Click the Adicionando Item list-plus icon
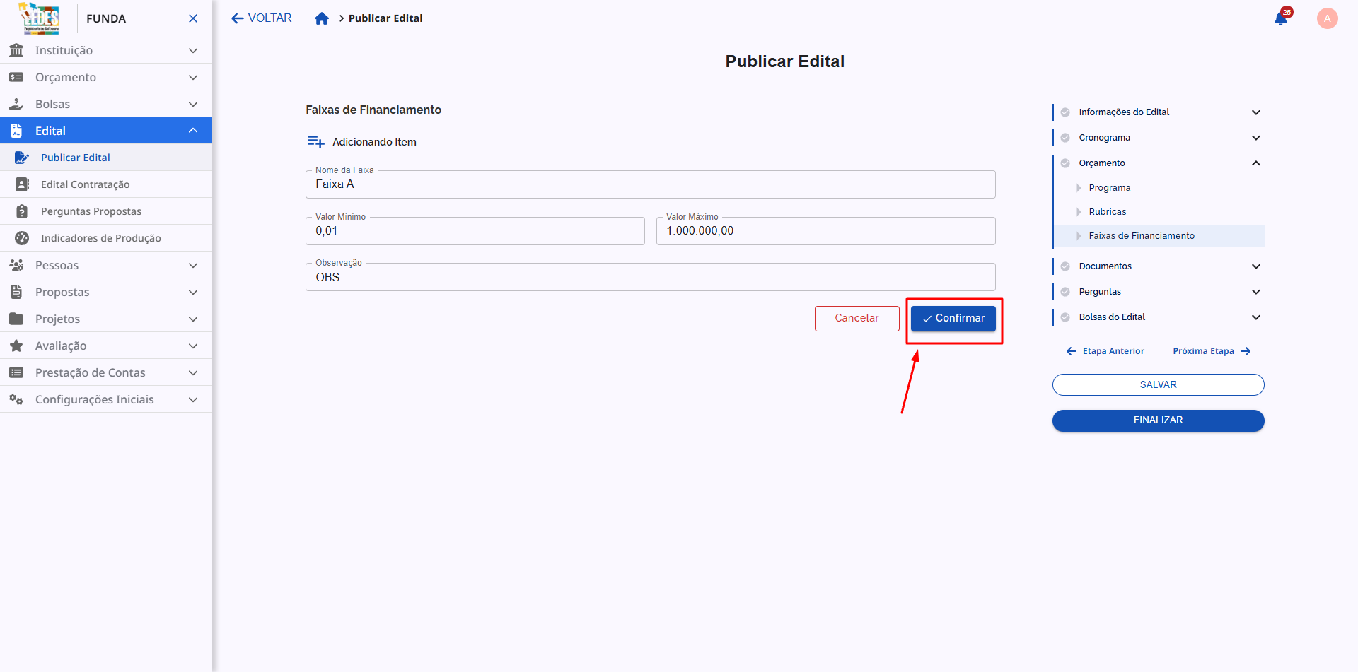The height and width of the screenshot is (672, 1358). [x=315, y=142]
